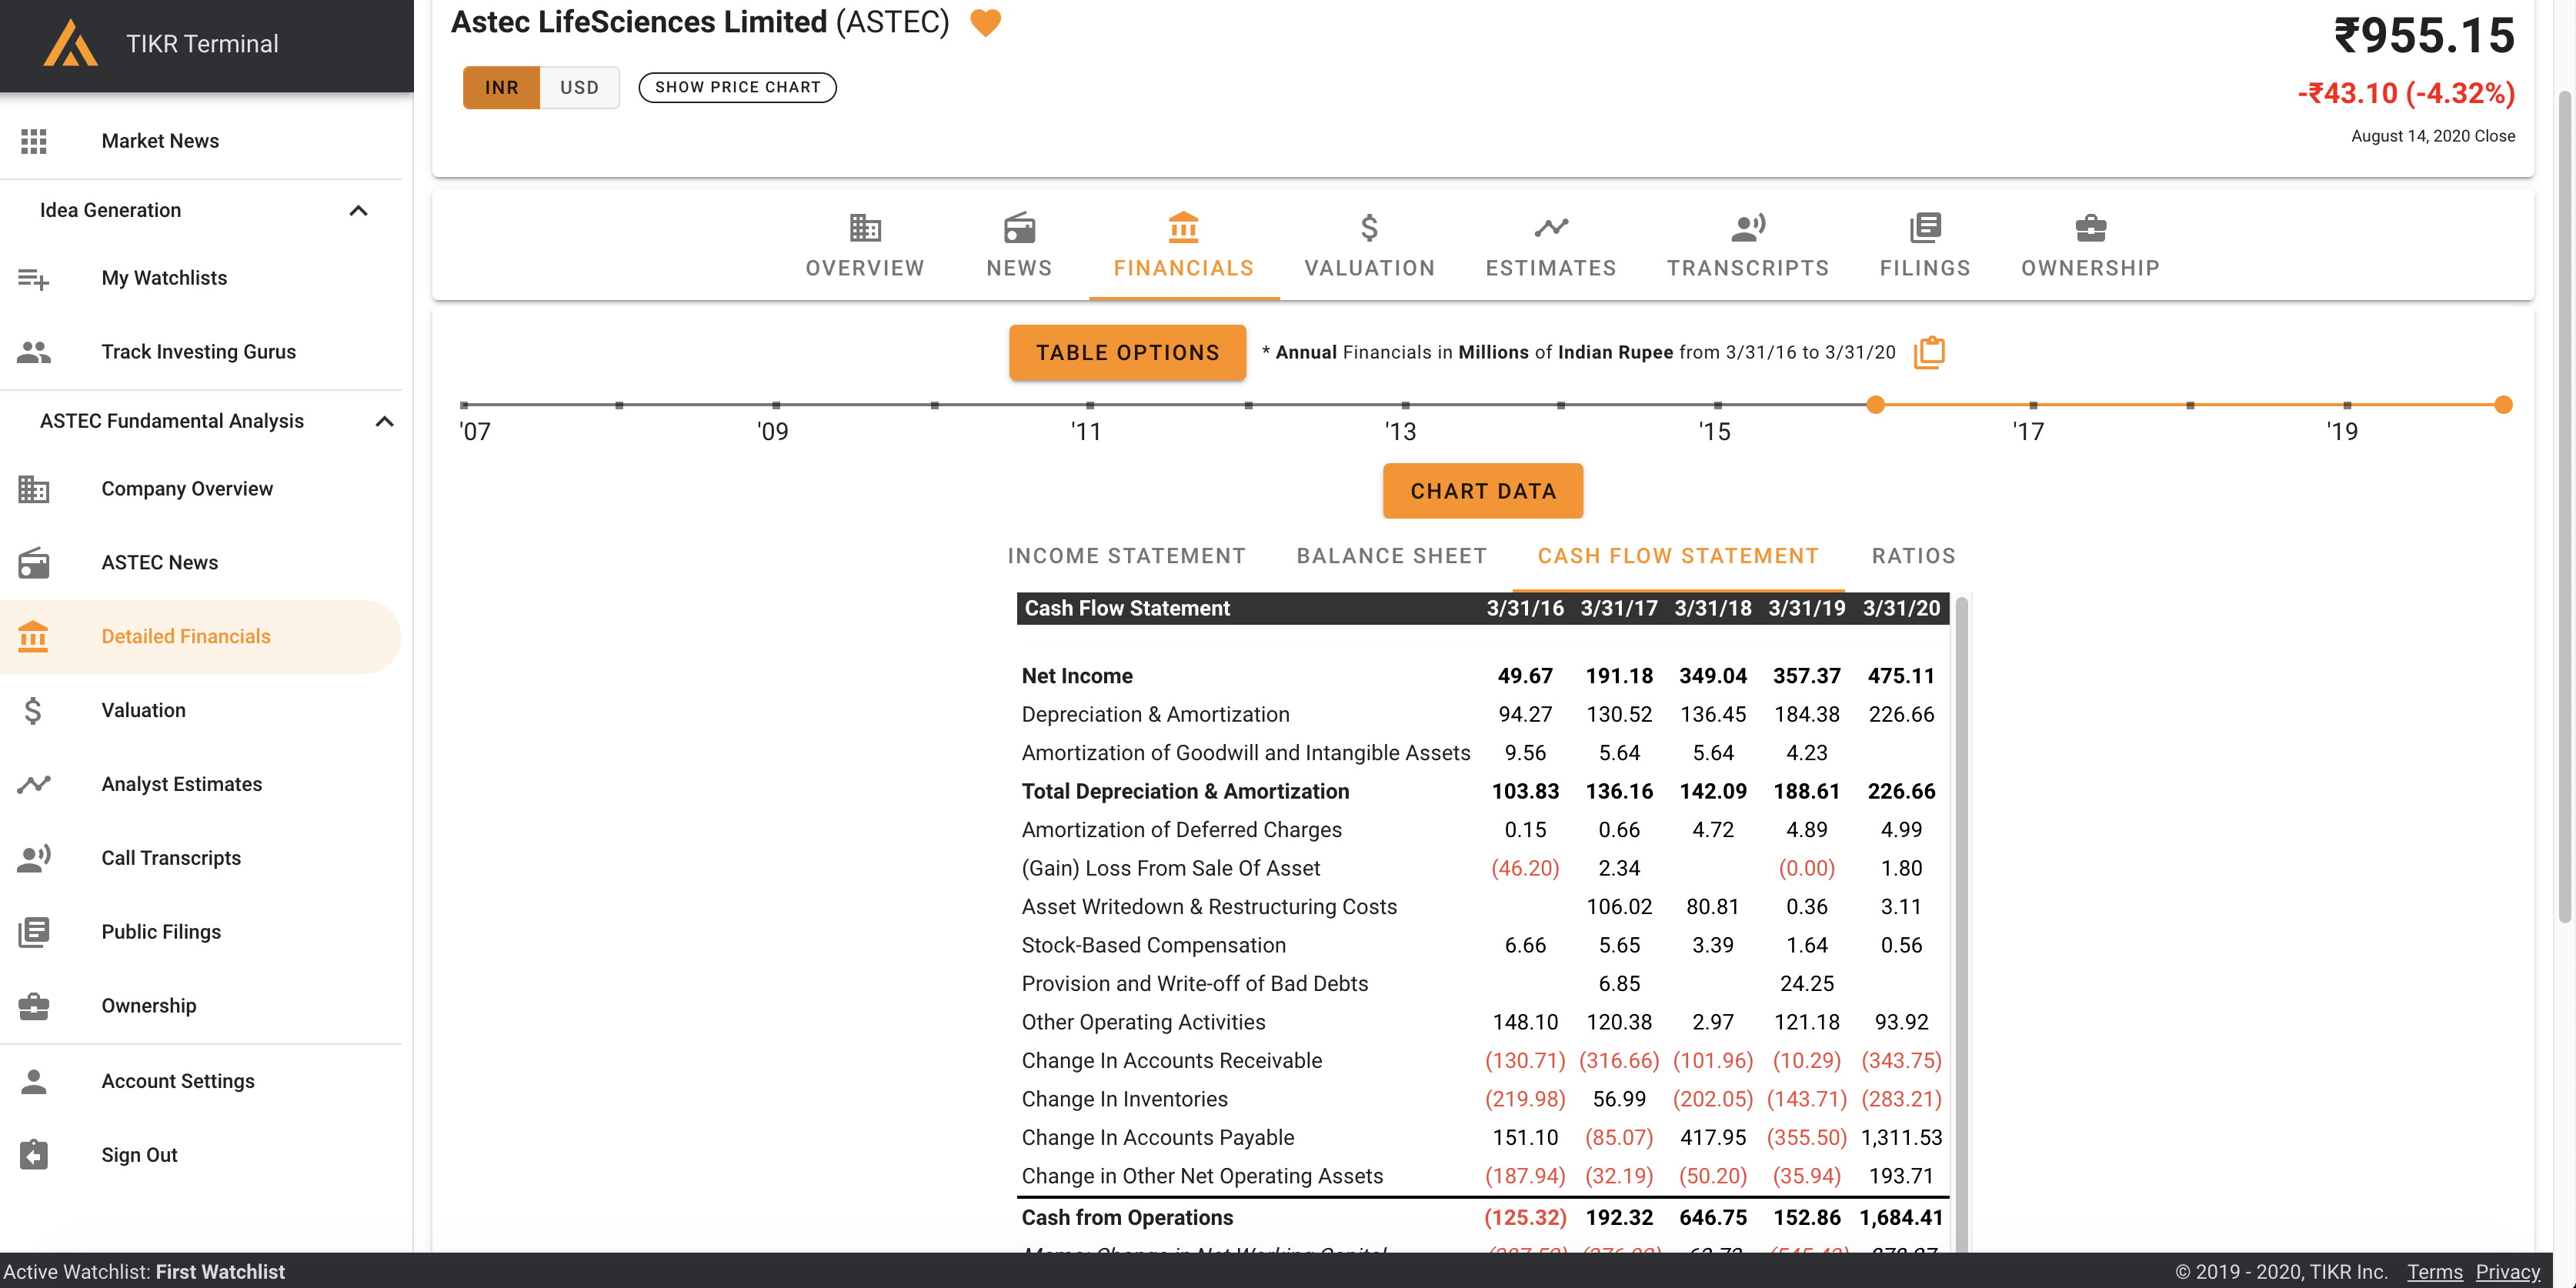Click the Stock-Based Compensation row label
Screen dimensions: 2576x1288
point(1153,945)
